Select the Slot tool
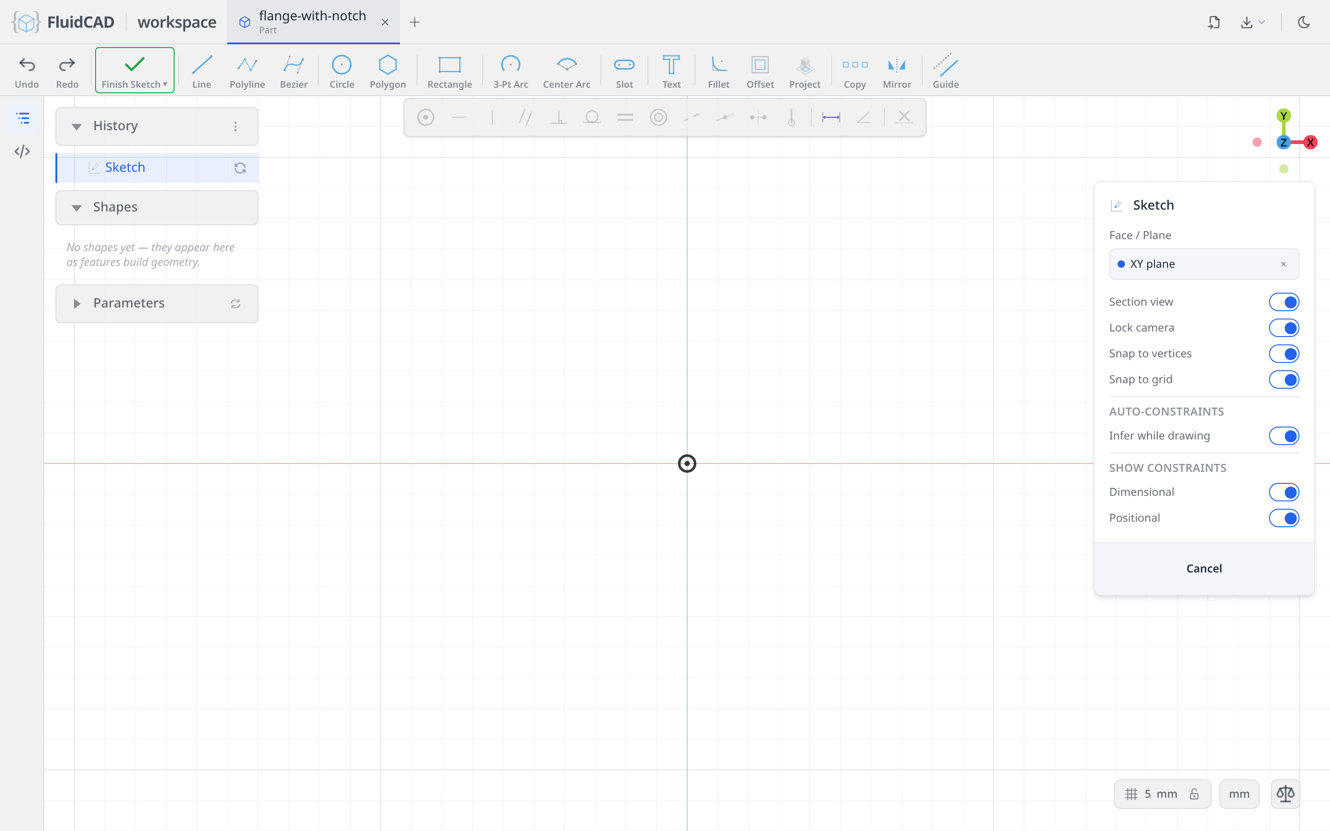Image resolution: width=1330 pixels, height=831 pixels. point(624,72)
